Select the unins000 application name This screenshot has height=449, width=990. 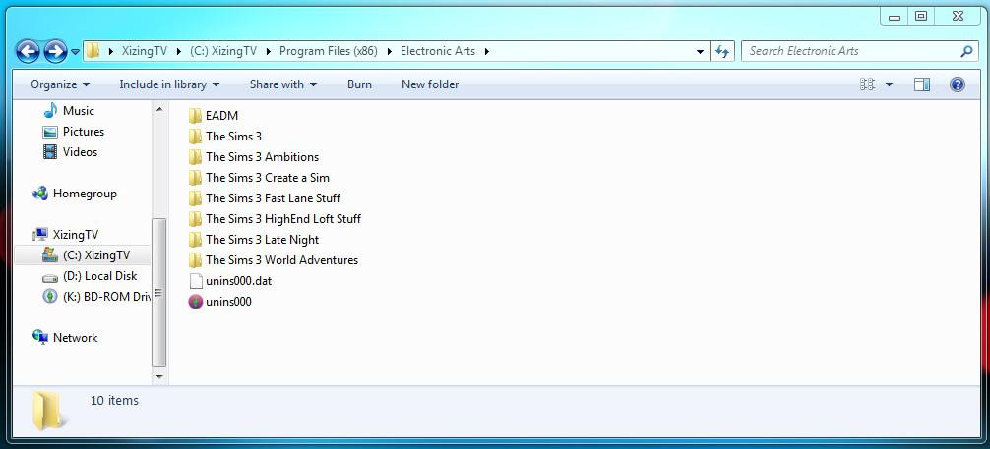228,302
